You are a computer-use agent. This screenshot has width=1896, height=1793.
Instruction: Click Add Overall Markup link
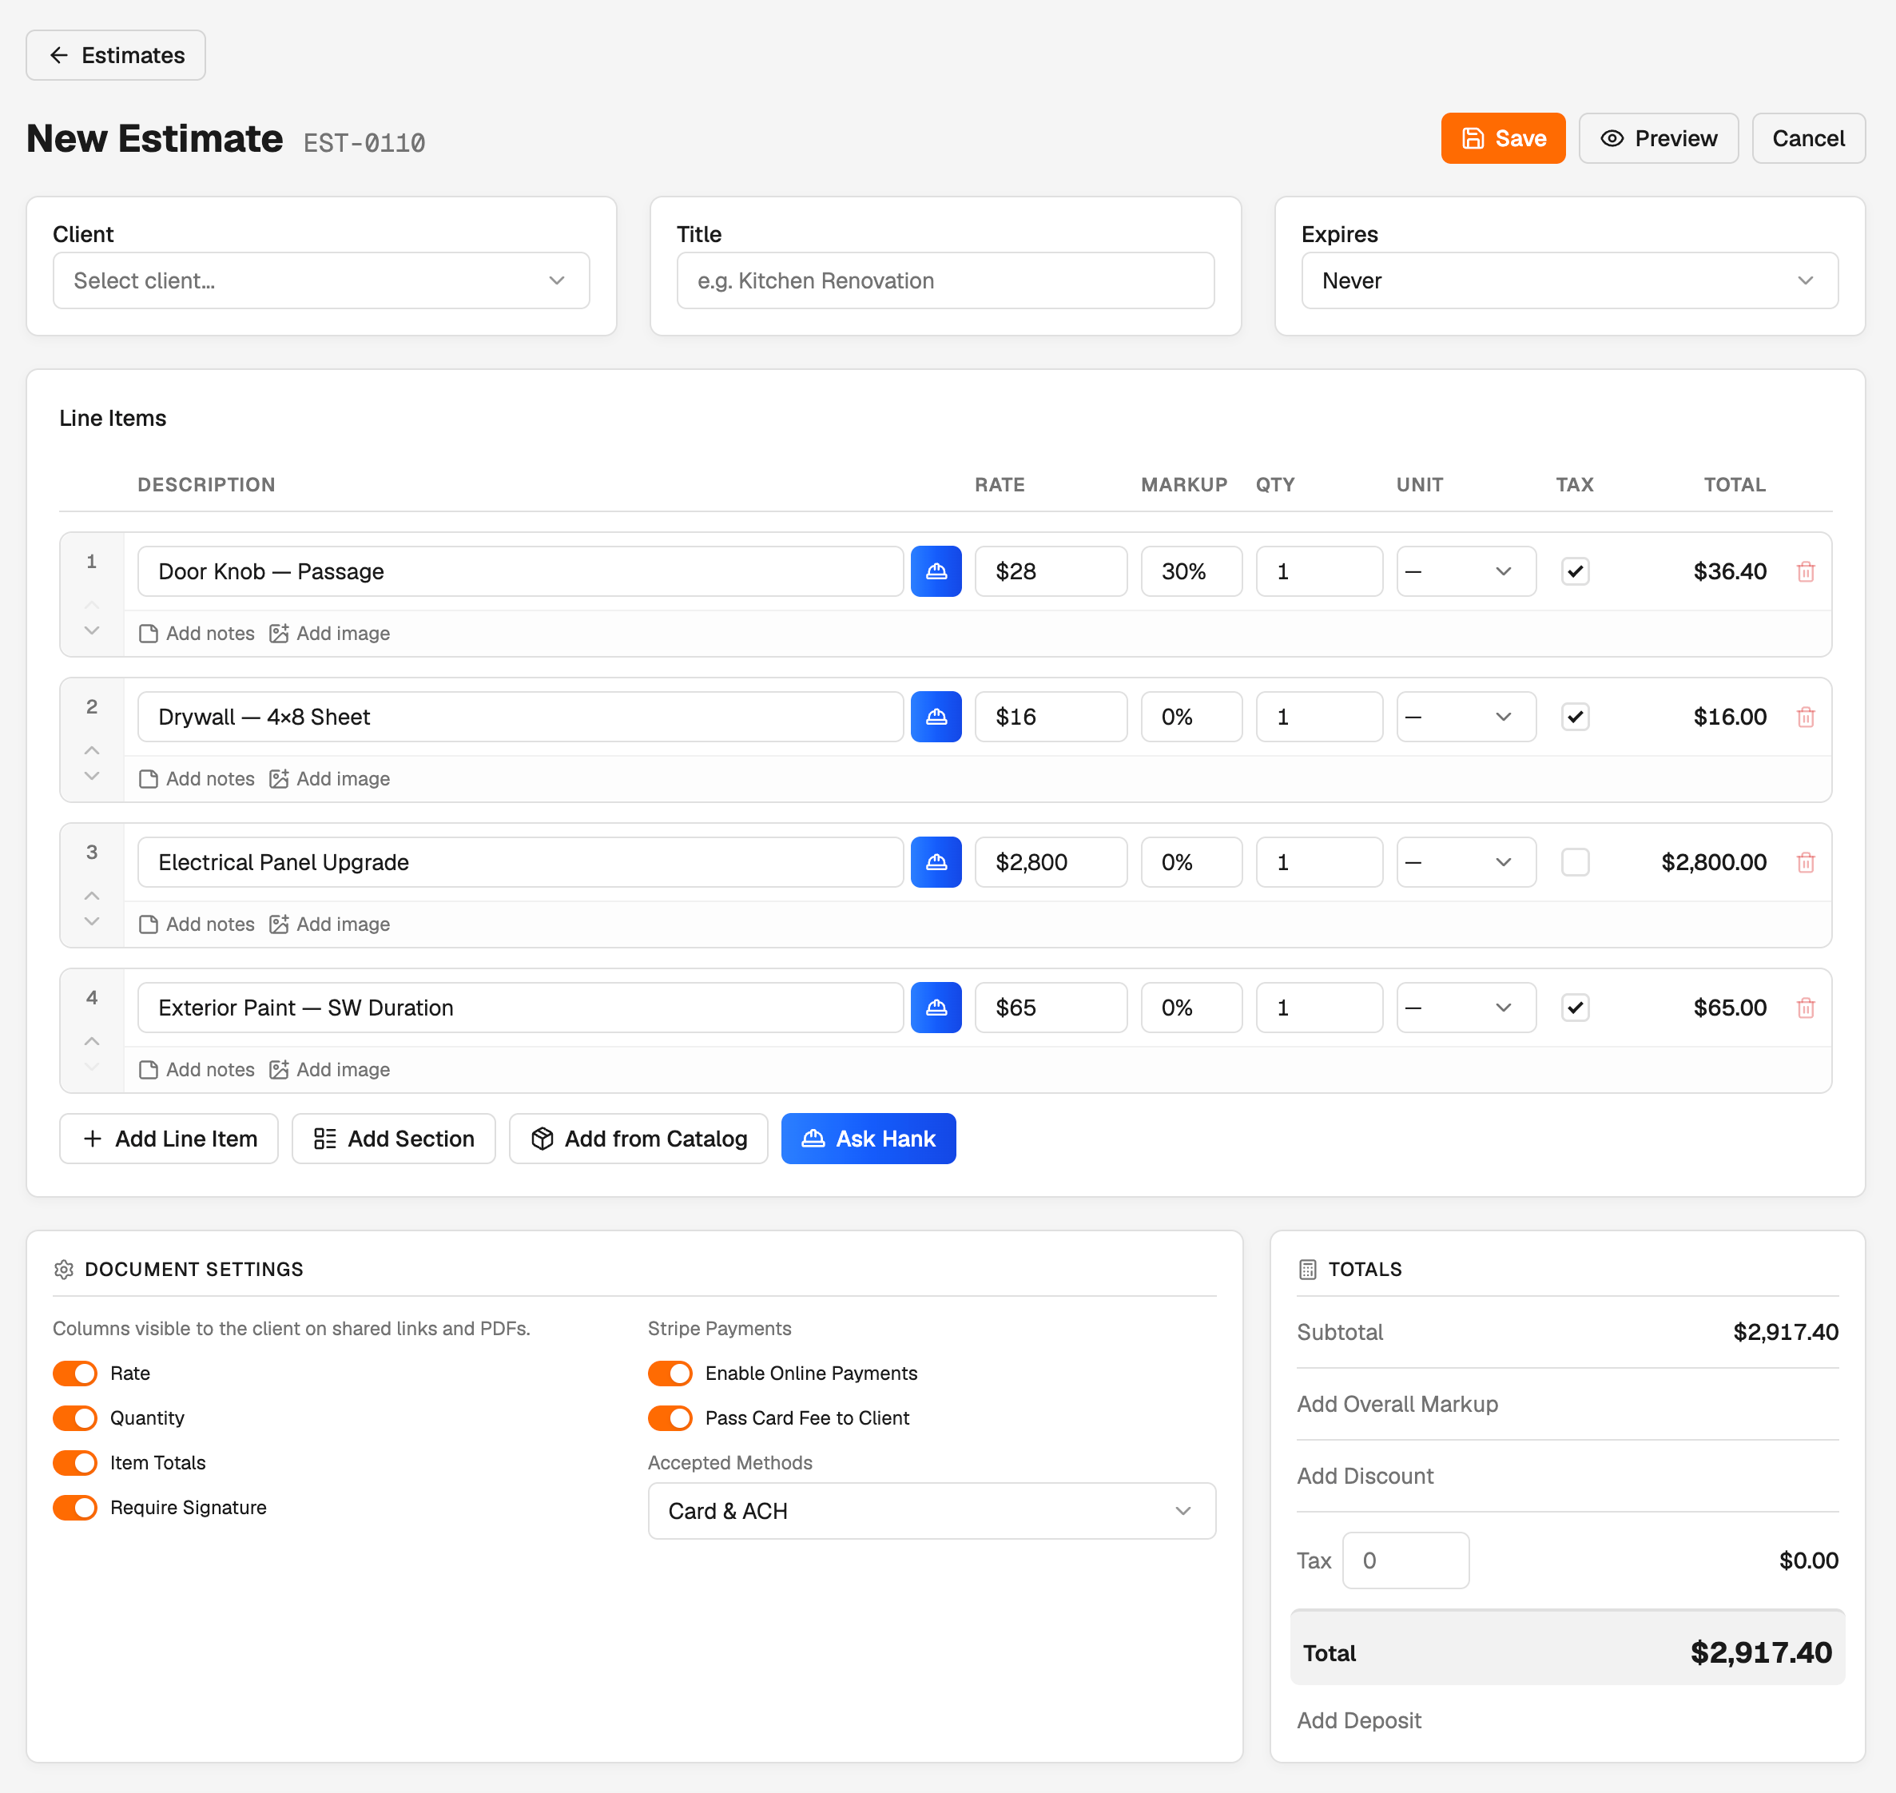(x=1397, y=1404)
